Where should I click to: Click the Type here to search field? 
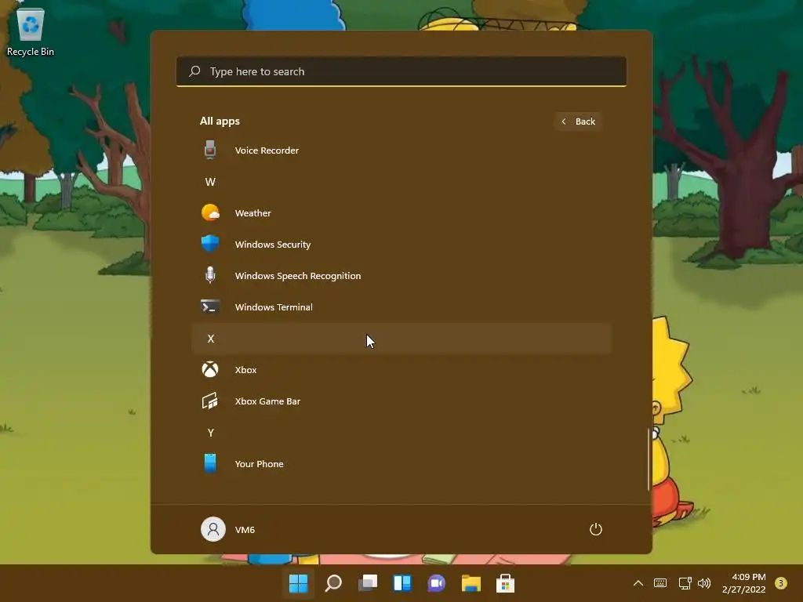point(401,71)
